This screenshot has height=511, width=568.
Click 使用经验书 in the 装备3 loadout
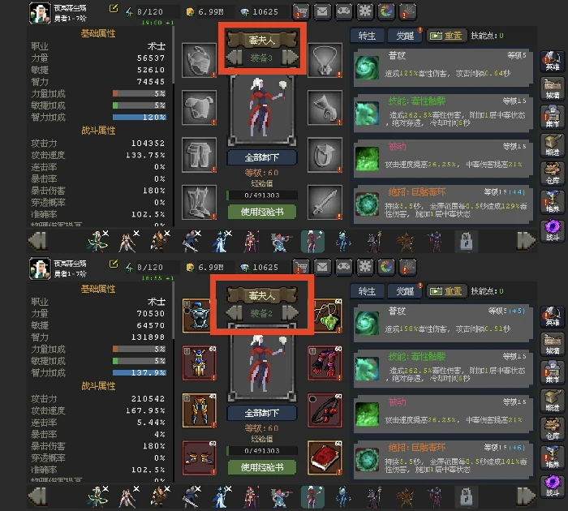(262, 212)
